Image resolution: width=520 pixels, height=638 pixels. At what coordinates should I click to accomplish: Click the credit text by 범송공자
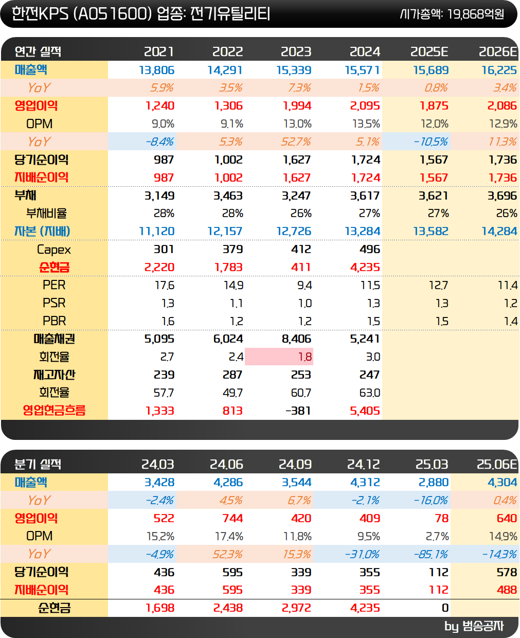[474, 626]
